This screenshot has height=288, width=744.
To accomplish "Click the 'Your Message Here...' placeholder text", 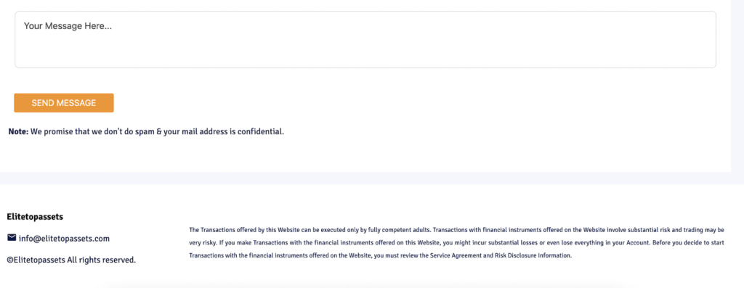I will tap(68, 26).
